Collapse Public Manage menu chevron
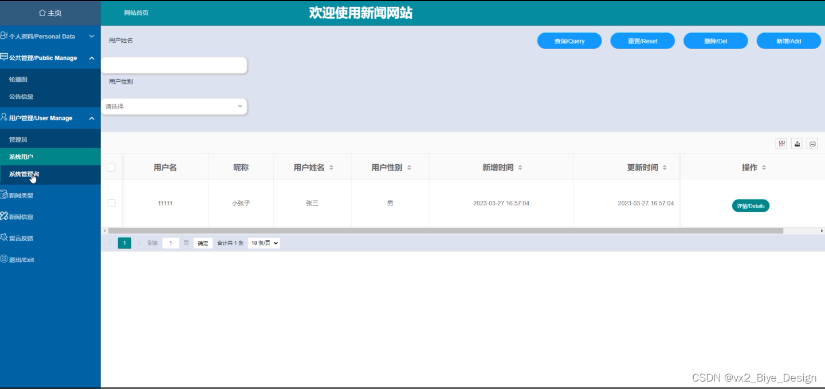This screenshot has width=825, height=389. (92, 58)
